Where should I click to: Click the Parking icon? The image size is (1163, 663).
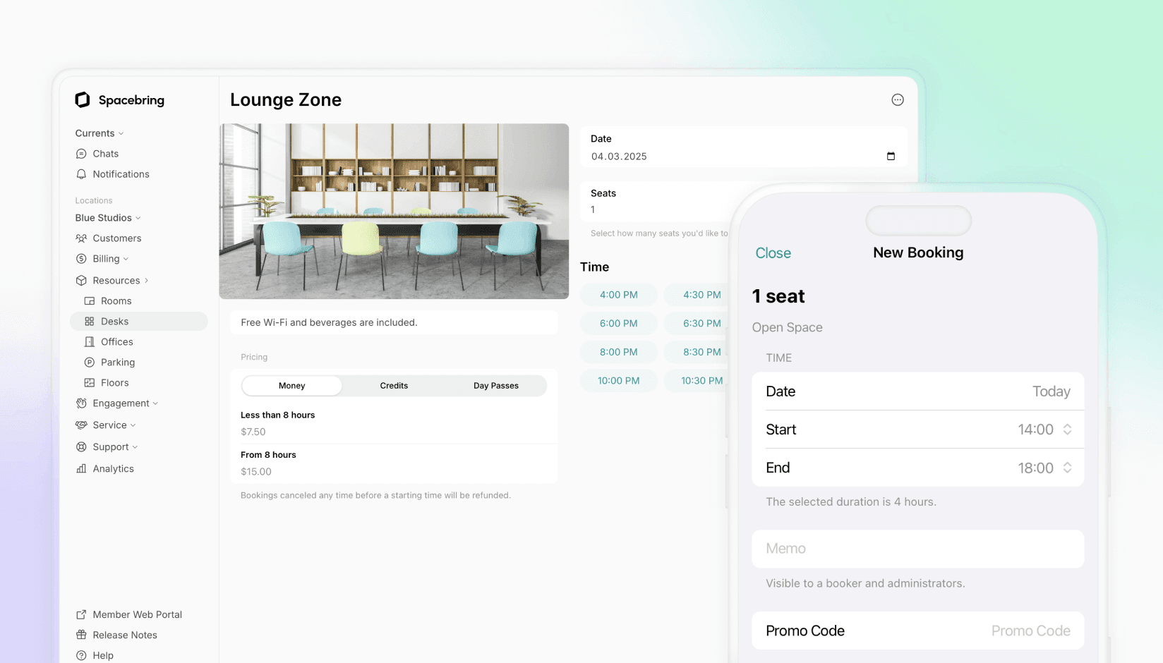click(90, 362)
